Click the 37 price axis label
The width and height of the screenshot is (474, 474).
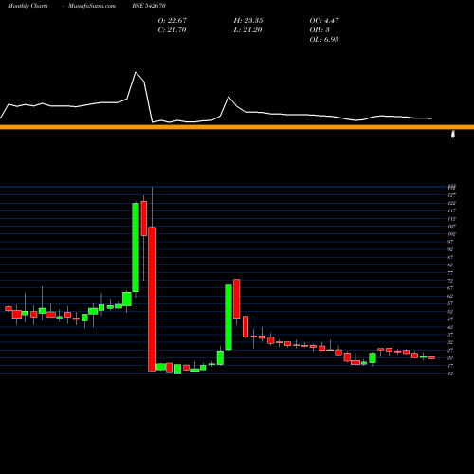point(450,335)
